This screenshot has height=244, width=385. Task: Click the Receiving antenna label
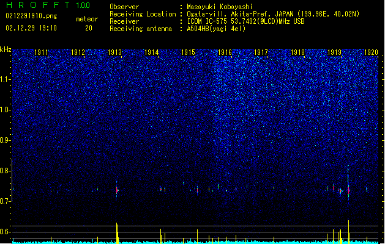[141, 29]
